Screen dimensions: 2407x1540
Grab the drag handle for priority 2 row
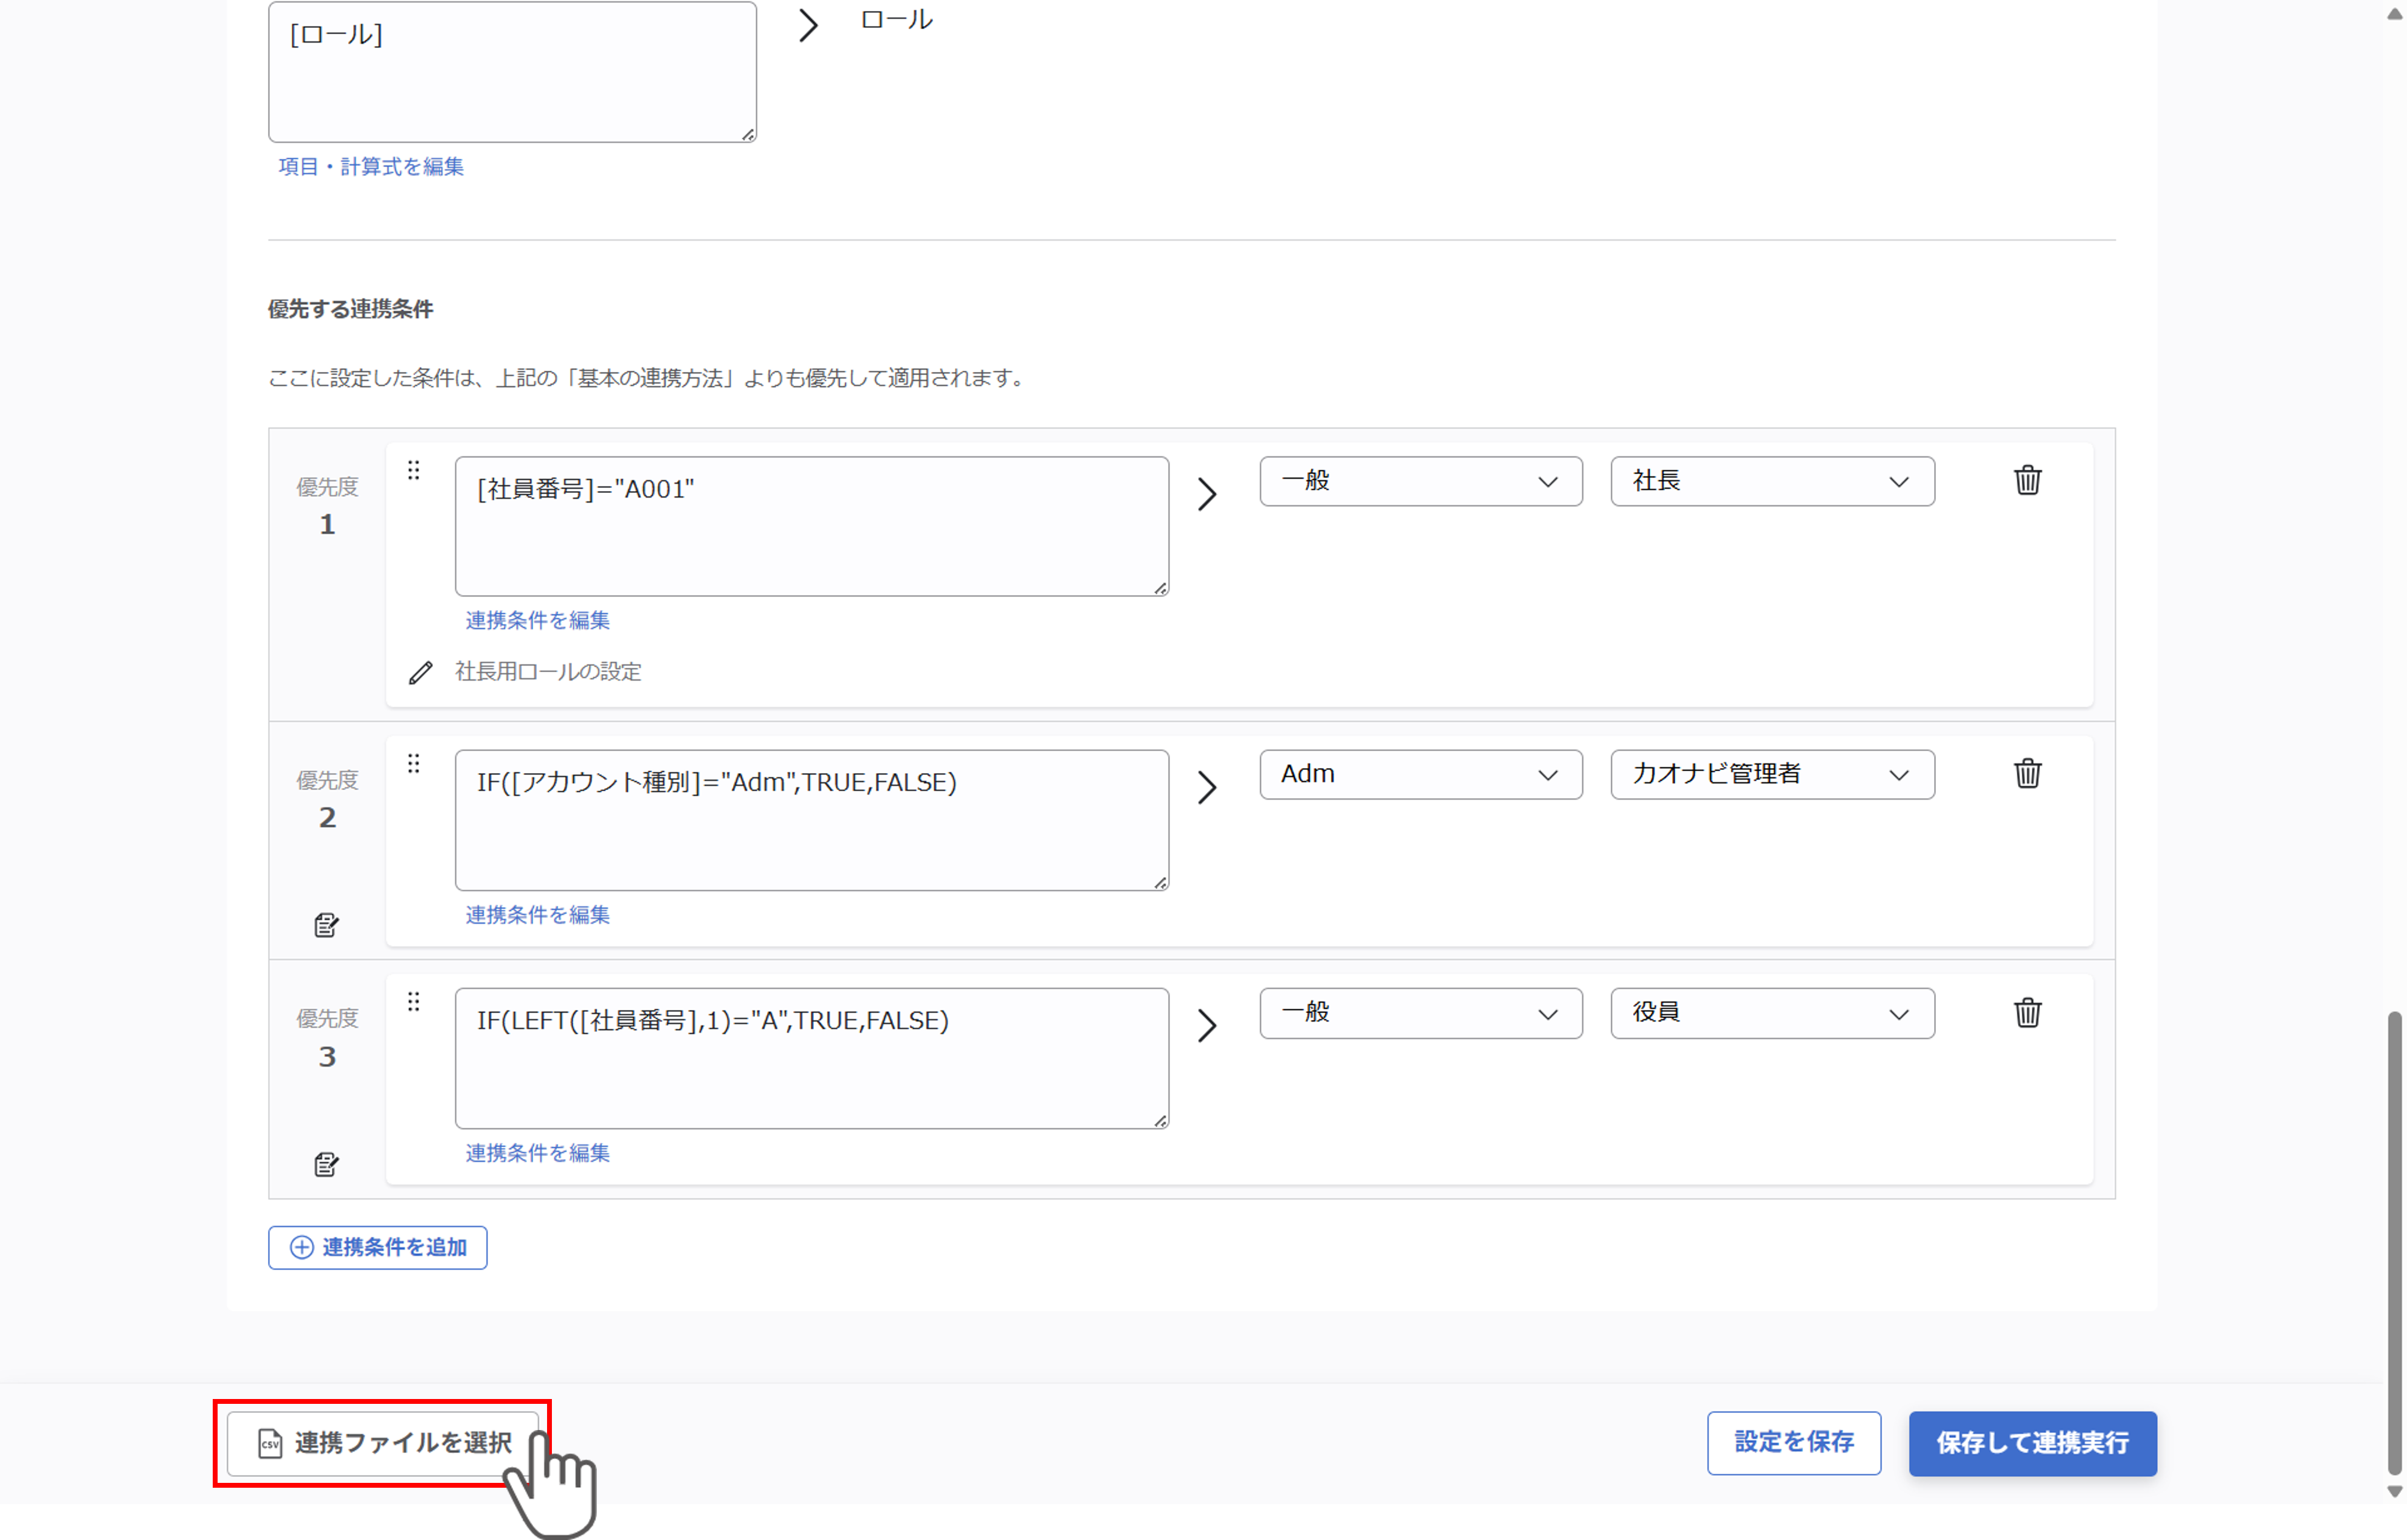point(413,764)
